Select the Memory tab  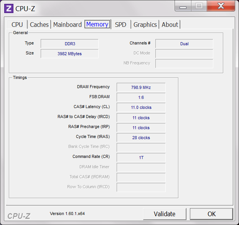pyautogui.click(x=97, y=24)
